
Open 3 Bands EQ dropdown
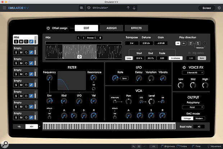tap(193, 73)
